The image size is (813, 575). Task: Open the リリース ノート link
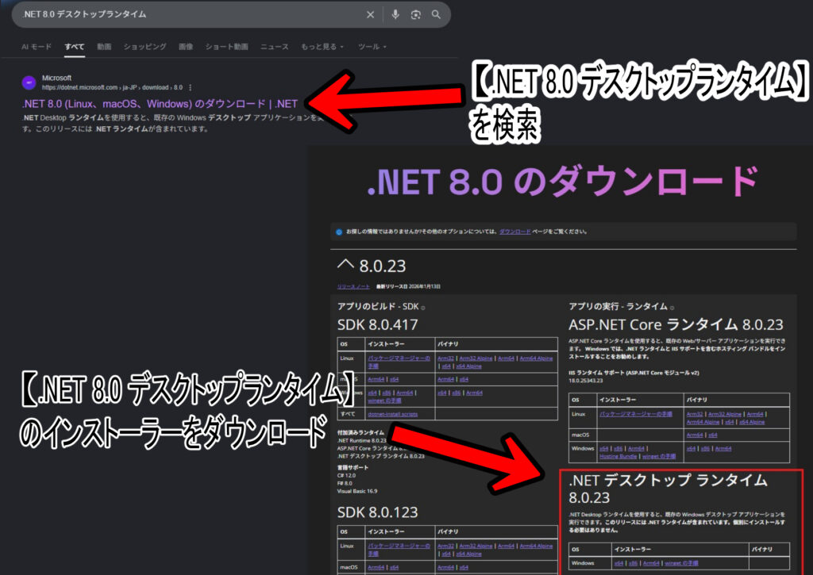[x=353, y=286]
